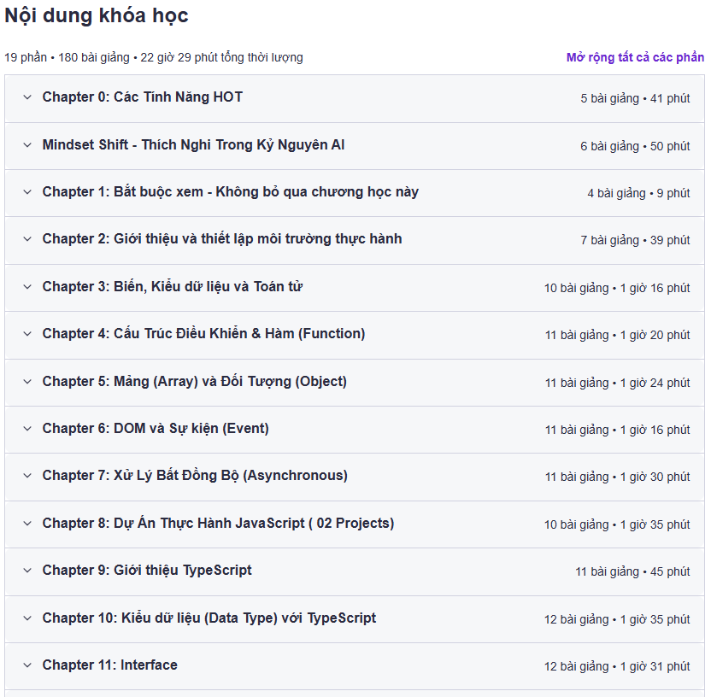Expand chevron for Chapter 11: Interface
The height and width of the screenshot is (697, 711).
[27, 665]
